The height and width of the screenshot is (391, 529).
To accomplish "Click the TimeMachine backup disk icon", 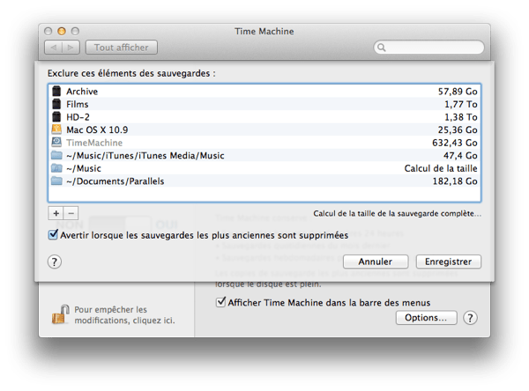I will [57, 143].
